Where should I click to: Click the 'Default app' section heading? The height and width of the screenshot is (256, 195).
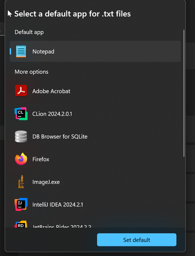[x=29, y=32]
